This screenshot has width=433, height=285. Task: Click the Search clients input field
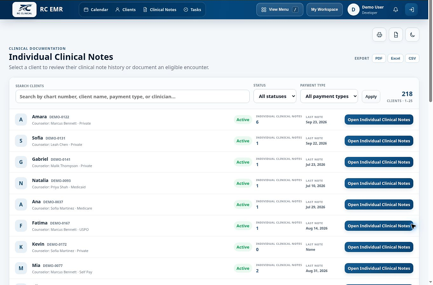[132, 96]
